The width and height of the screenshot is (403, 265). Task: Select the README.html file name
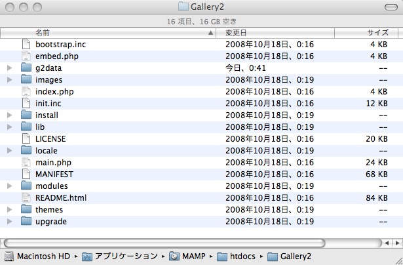coord(61,197)
